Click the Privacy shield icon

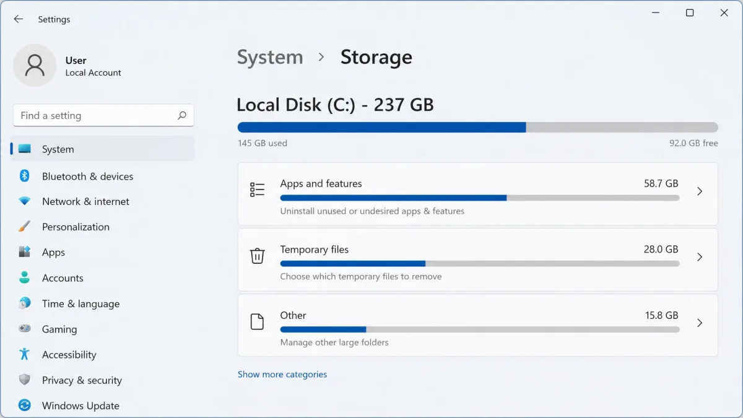pos(25,380)
